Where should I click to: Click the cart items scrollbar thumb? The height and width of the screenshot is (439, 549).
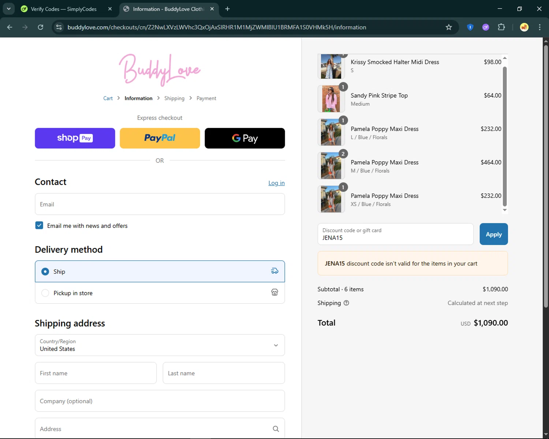(x=505, y=136)
